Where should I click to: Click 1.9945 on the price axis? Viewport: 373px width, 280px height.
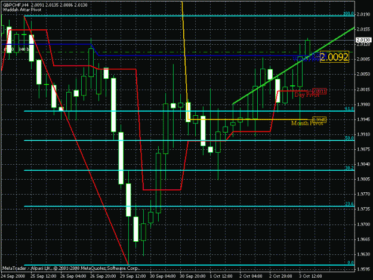click(x=363, y=119)
